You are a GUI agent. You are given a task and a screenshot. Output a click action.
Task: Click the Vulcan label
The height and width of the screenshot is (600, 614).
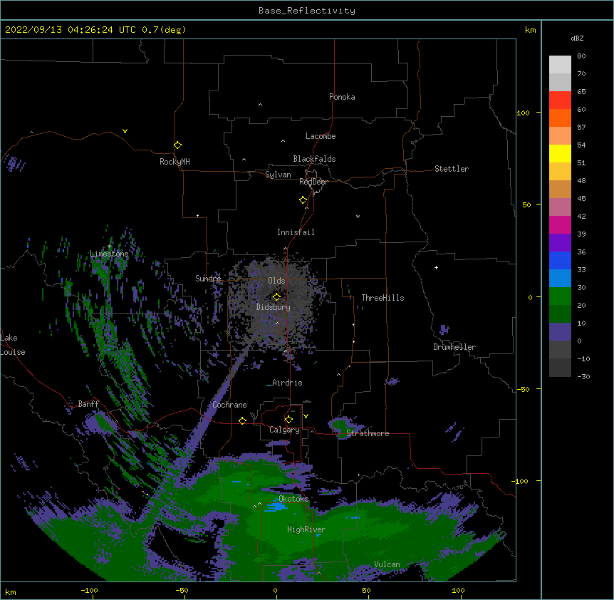[387, 564]
